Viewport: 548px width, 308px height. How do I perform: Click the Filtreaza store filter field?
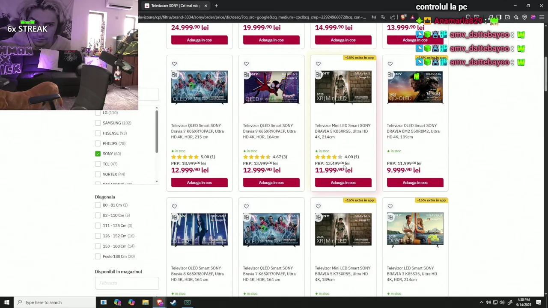(x=127, y=283)
